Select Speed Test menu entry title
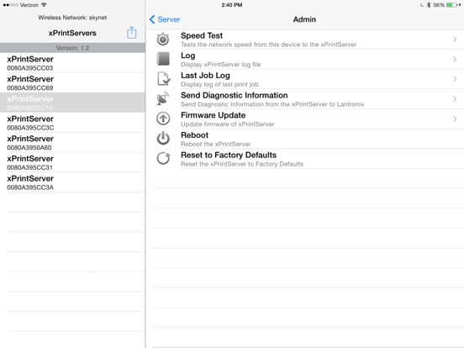The height and width of the screenshot is (348, 464). tap(202, 35)
